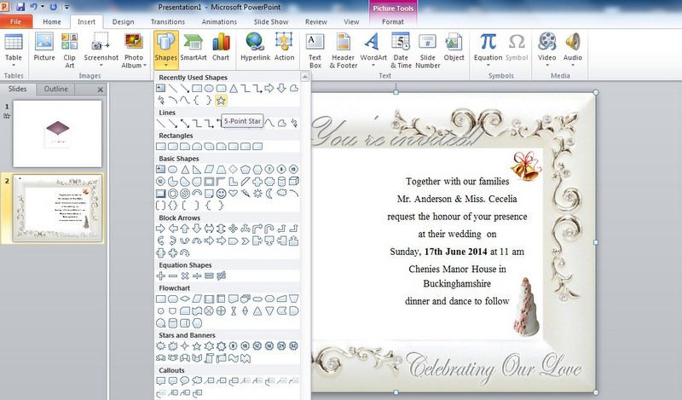Screen dimensions: 682x400
Task: Click the "Celebrating Our Love" text
Action: point(494,366)
